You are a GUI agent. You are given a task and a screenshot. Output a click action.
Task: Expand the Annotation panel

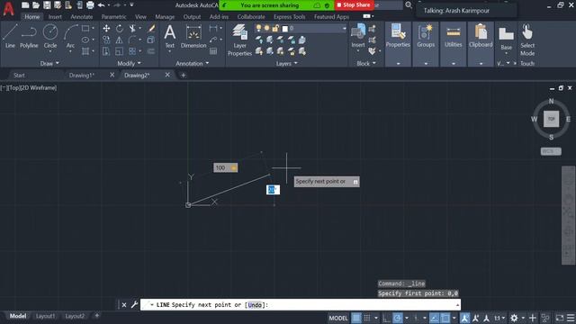pos(192,63)
